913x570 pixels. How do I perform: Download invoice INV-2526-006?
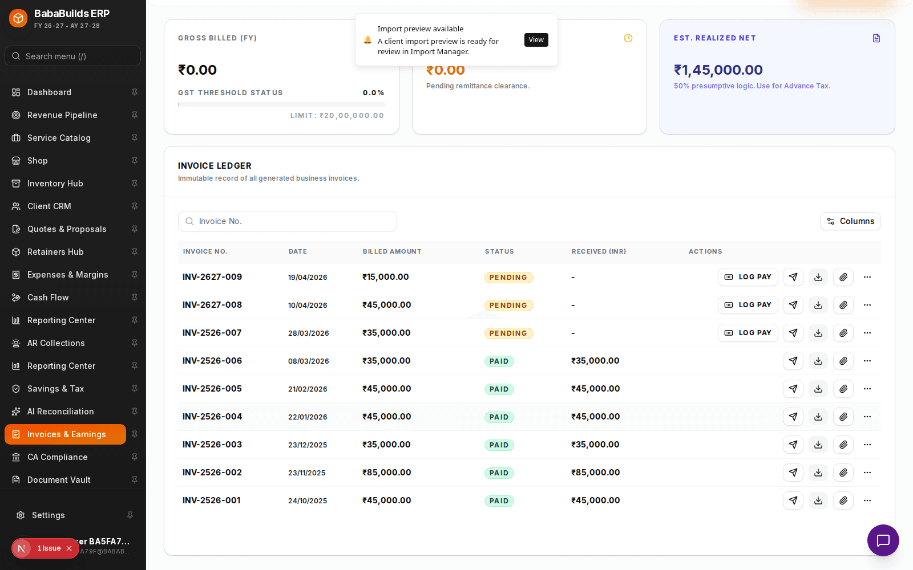tap(818, 361)
